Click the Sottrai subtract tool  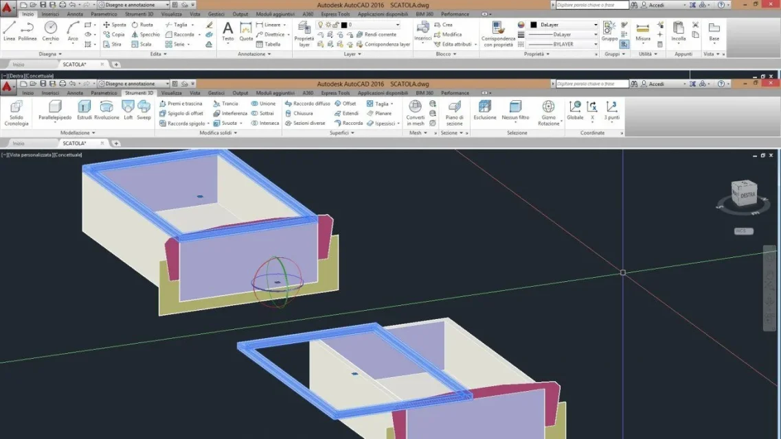pyautogui.click(x=262, y=113)
